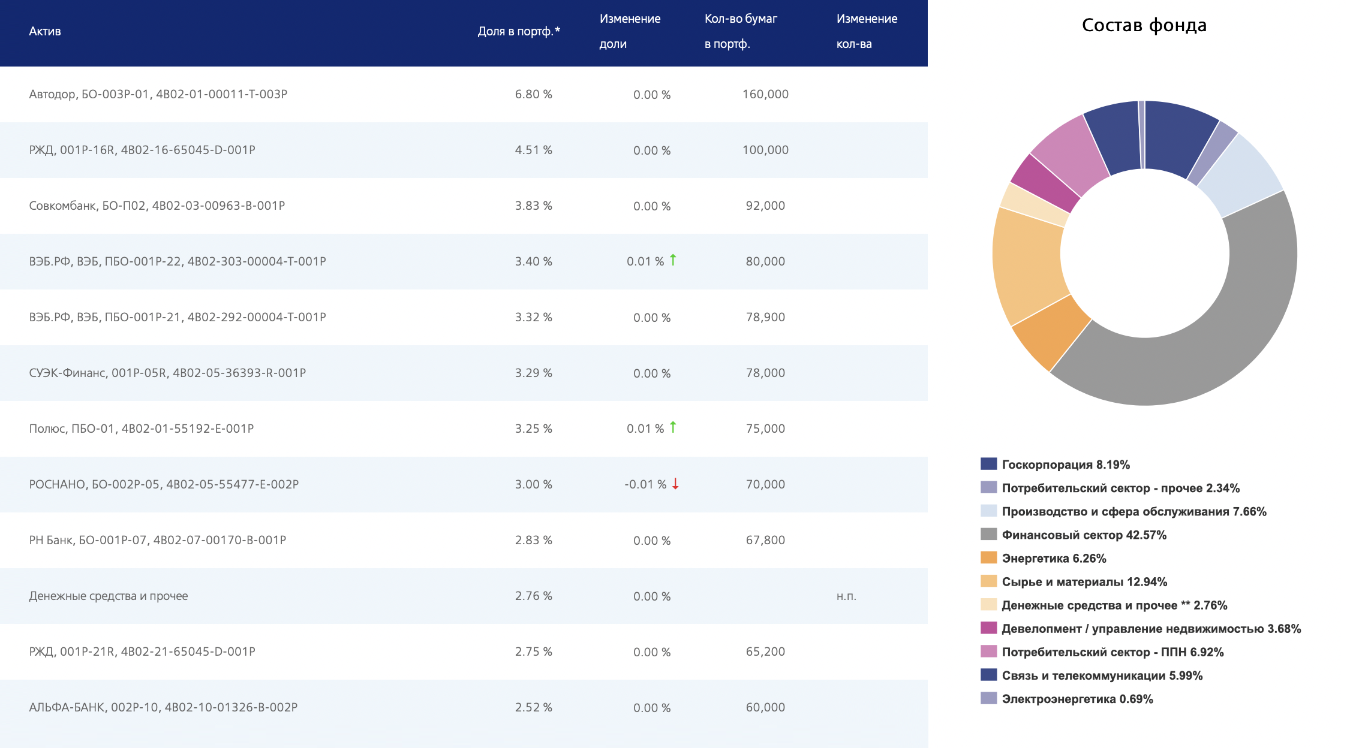
Task: Click legend label Связь и телекоммуникации 5.99%
Action: click(1102, 675)
